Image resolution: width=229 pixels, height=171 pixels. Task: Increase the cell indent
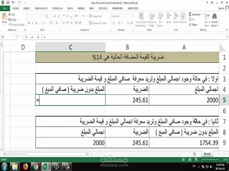point(80,23)
